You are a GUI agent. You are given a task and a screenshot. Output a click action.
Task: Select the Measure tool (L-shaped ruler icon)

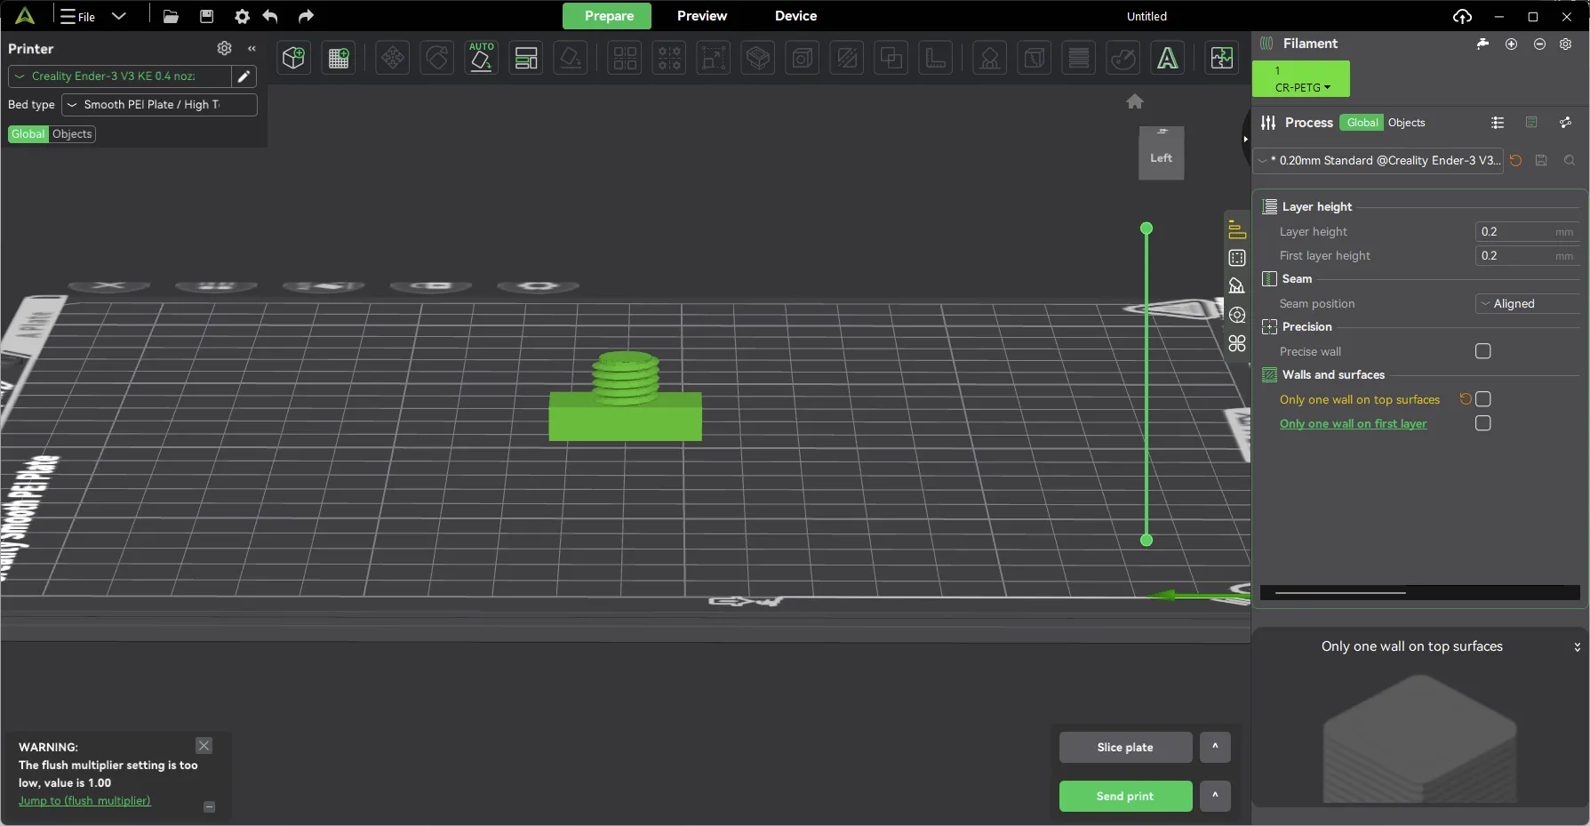coord(936,59)
